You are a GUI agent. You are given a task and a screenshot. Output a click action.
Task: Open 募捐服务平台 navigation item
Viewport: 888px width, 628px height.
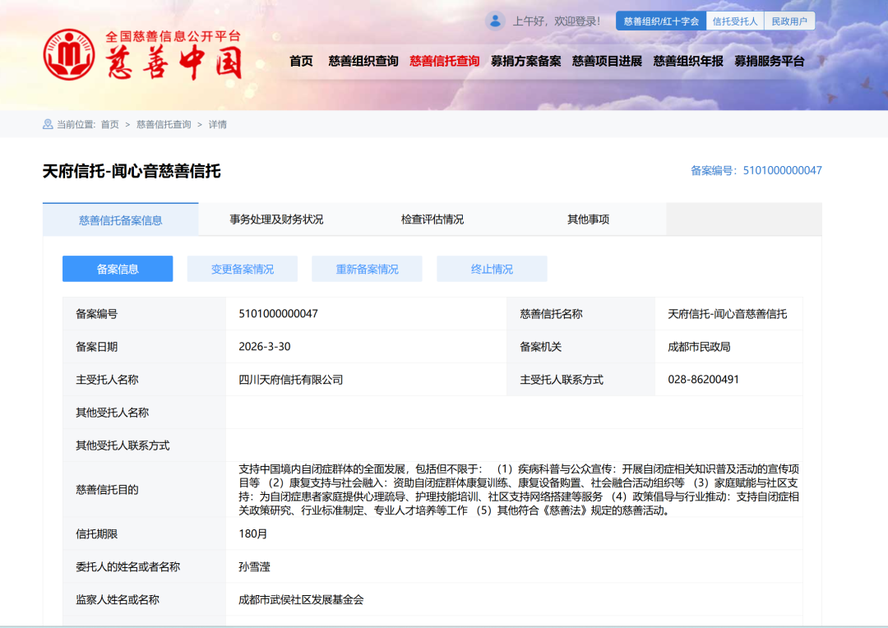tap(769, 61)
